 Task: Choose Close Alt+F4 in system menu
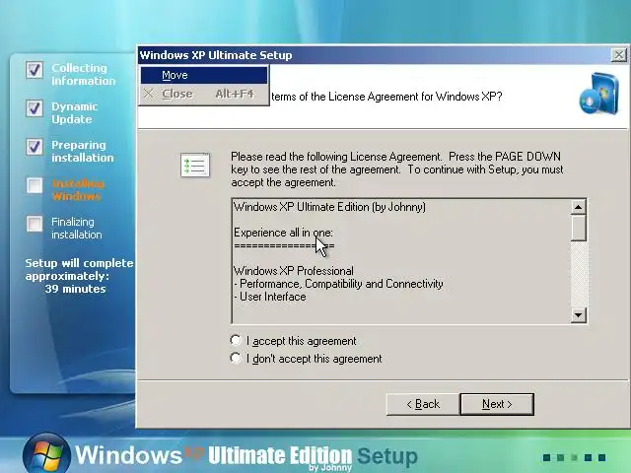[x=204, y=94]
